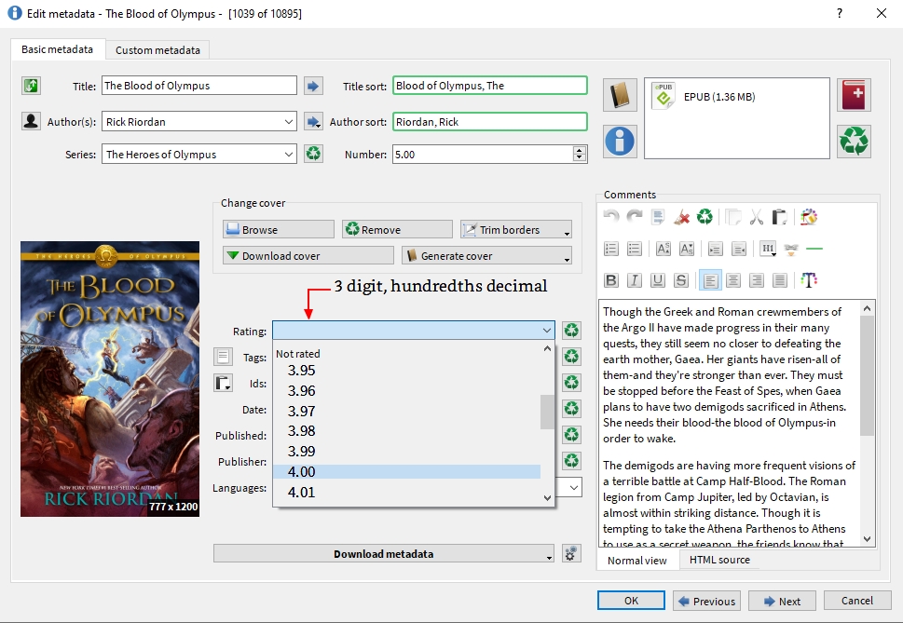Expand the Author(s) dropdown

289,121
